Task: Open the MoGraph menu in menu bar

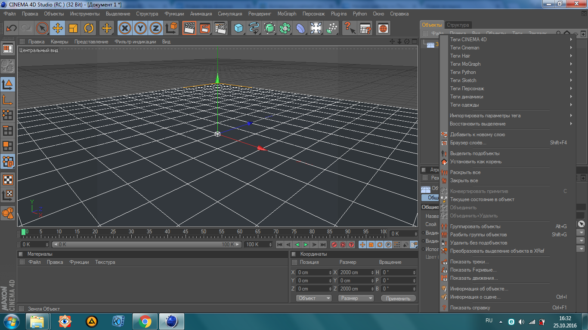Action: click(x=287, y=14)
